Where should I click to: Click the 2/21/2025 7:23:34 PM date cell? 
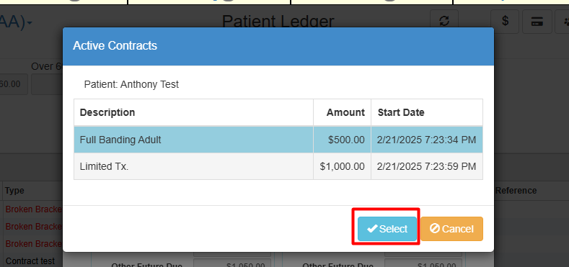pyautogui.click(x=427, y=140)
